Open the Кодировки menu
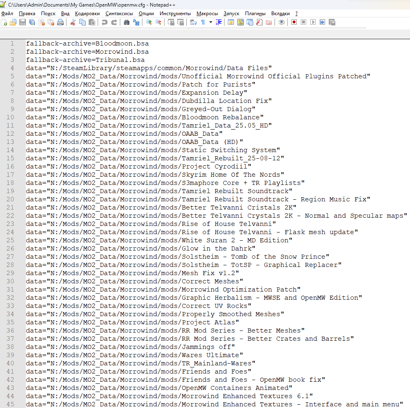This screenshot has height=408, width=410. point(87,14)
